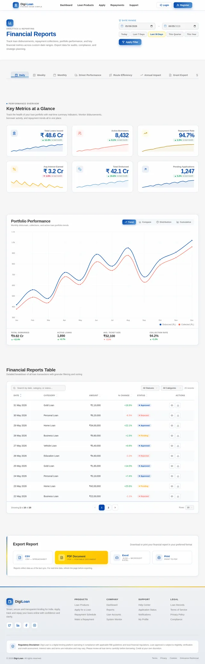Click the LinkedIn footer icon
The height and width of the screenshot is (664, 205).
point(18,625)
